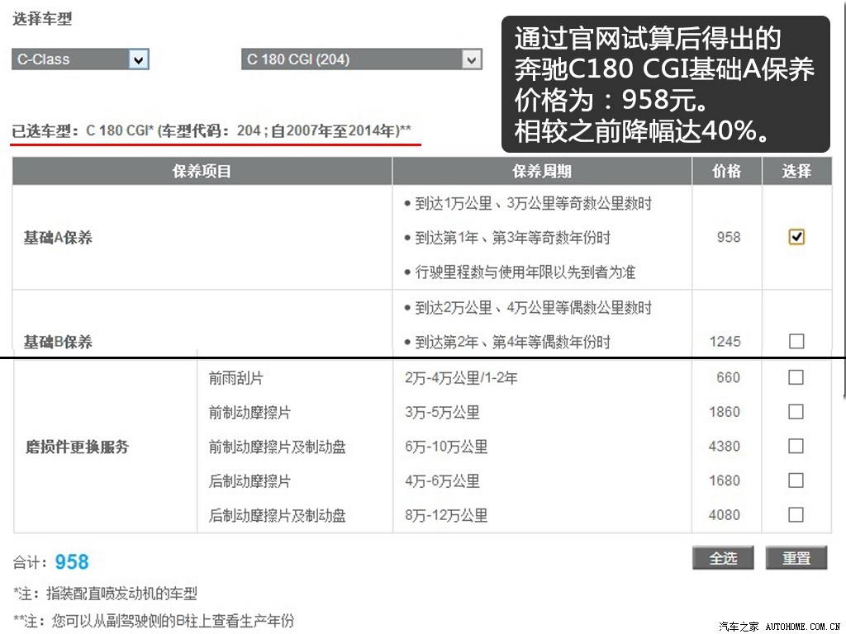846x634 pixels.
Task: Tick the 后制动摩擦片 4万-6万公里 checkbox
Action: 796,480
